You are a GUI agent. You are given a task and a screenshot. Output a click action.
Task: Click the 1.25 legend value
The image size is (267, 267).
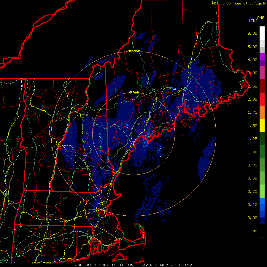coord(252,139)
